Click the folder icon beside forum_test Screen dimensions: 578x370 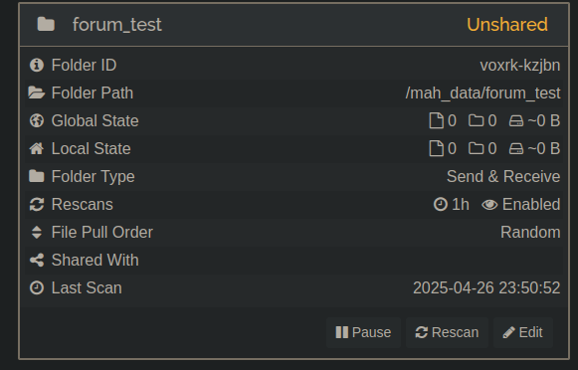[x=46, y=24]
